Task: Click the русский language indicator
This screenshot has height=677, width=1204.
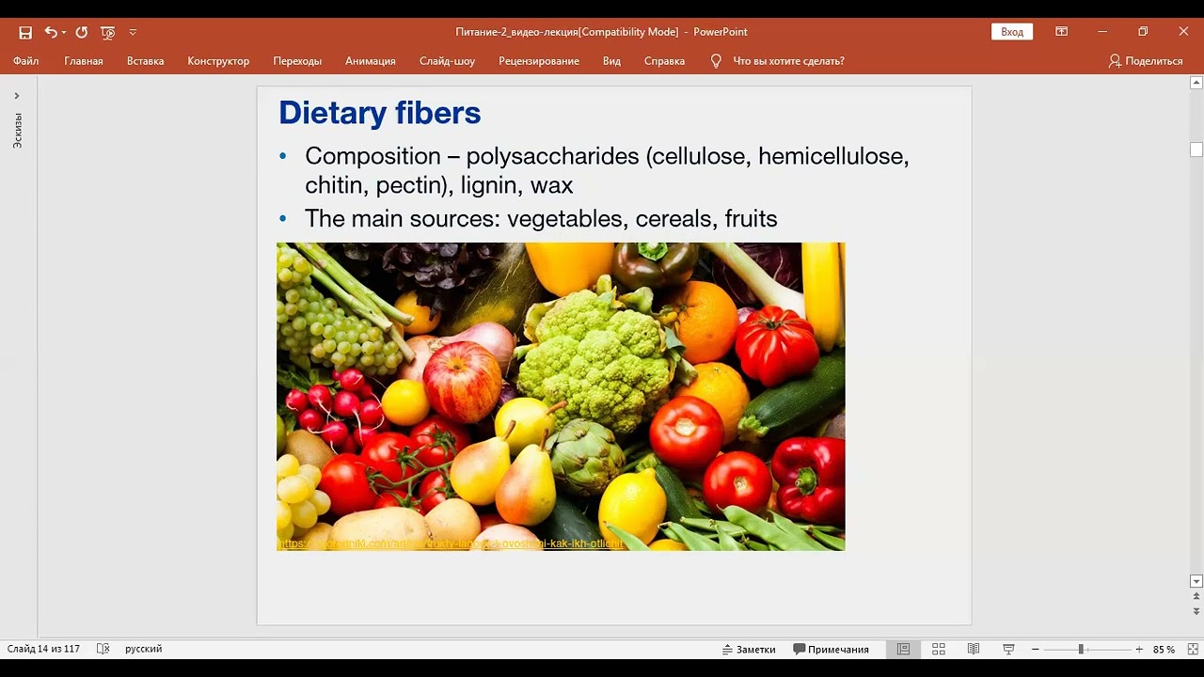Action: pyautogui.click(x=144, y=649)
